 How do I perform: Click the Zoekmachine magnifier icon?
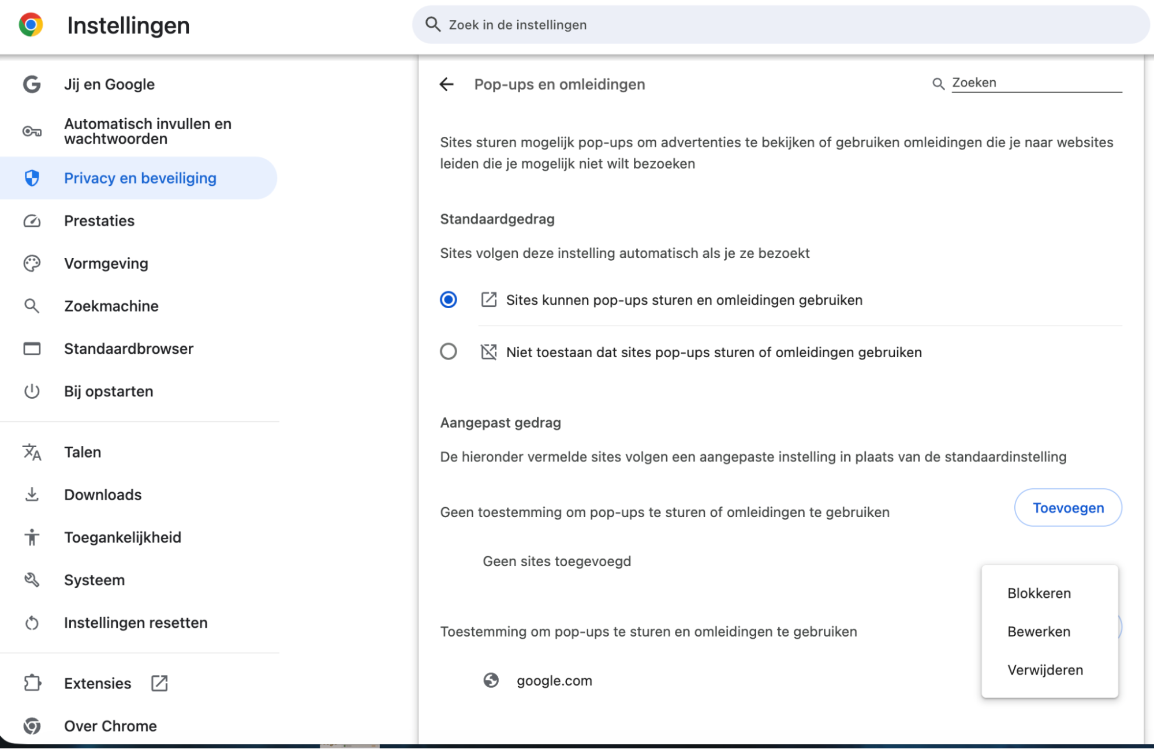tap(32, 306)
